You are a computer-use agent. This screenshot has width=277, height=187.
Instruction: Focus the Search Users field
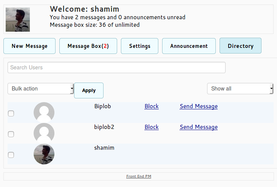click(x=116, y=67)
